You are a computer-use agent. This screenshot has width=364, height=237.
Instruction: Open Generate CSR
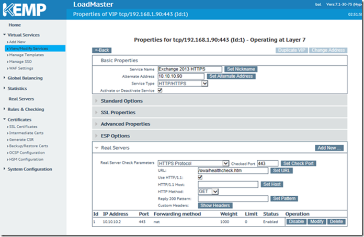pyautogui.click(x=21, y=139)
